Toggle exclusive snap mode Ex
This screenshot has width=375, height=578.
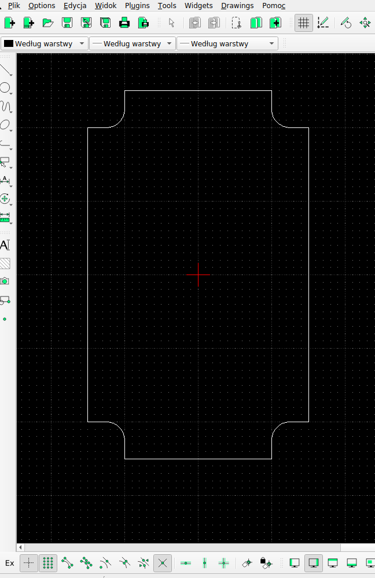pos(10,564)
